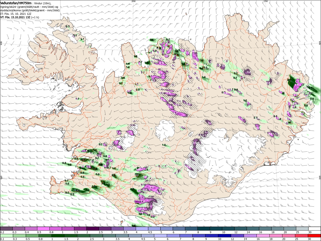The width and height of the screenshot is (321, 241).
Task: Click the lavender 4 swatch in the upper legend row
Action: (142, 229)
